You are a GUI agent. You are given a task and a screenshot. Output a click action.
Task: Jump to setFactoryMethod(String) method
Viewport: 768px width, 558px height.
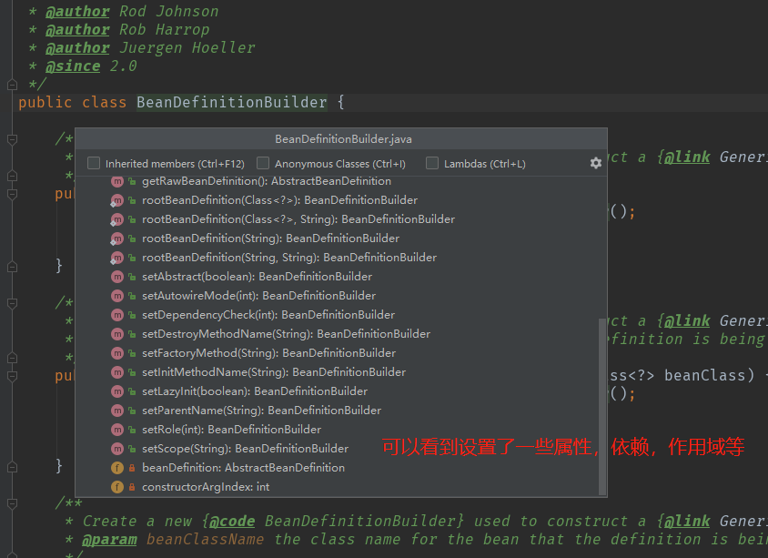tap(269, 353)
